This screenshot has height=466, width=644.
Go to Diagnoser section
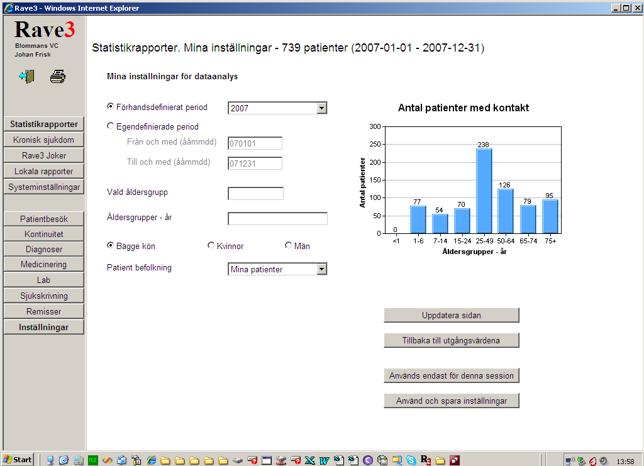click(44, 249)
